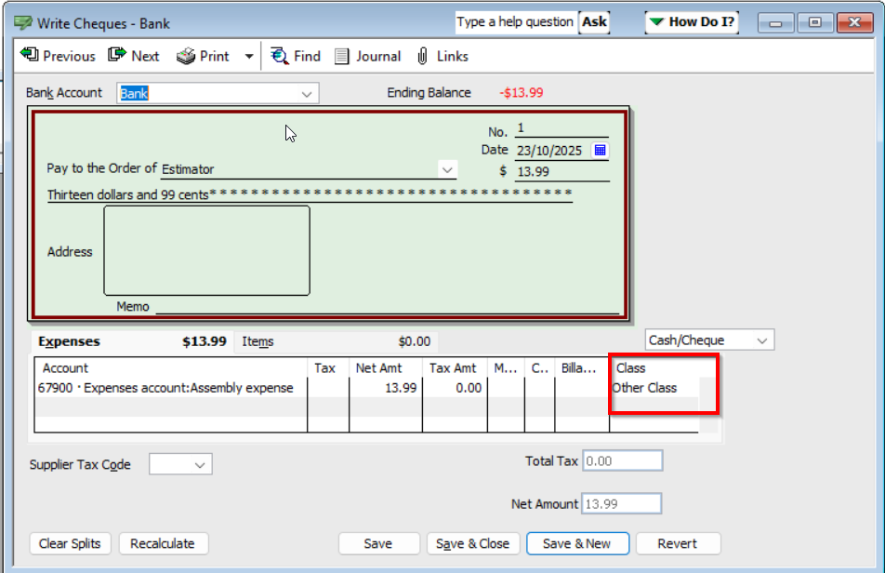Click the Total Tax field
This screenshot has height=573, width=885.
pyautogui.click(x=623, y=460)
